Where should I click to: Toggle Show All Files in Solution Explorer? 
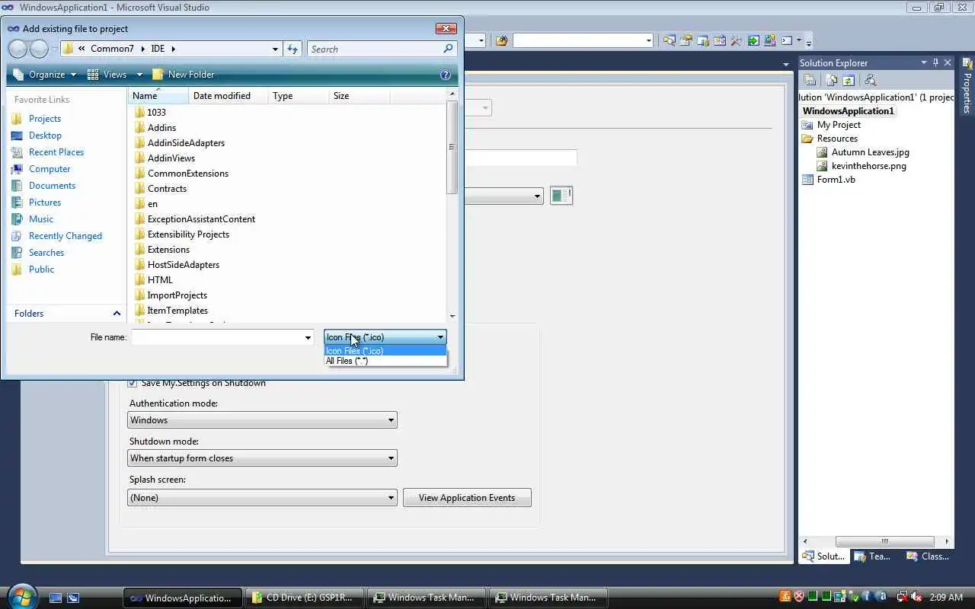click(832, 80)
